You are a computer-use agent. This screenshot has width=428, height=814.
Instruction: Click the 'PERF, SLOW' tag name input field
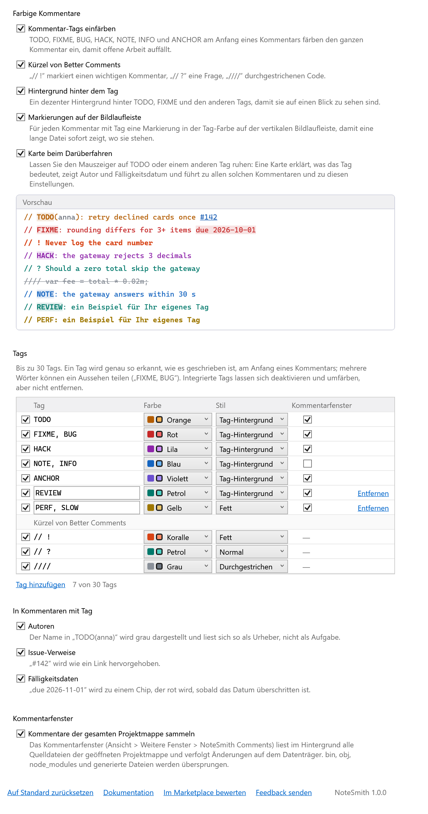coord(87,508)
